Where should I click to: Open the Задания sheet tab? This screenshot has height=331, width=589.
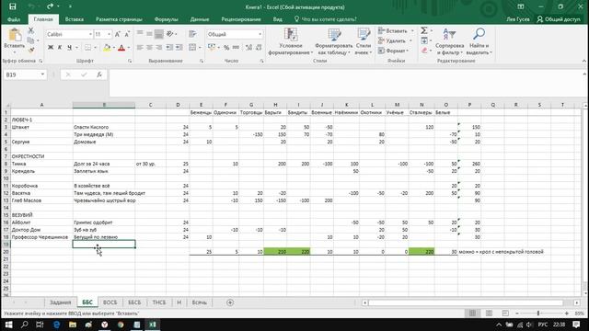(x=60, y=302)
